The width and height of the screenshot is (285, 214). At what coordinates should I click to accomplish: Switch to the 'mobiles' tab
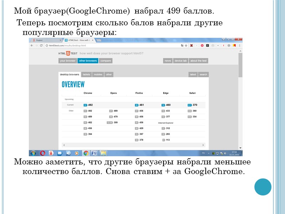point(98,75)
